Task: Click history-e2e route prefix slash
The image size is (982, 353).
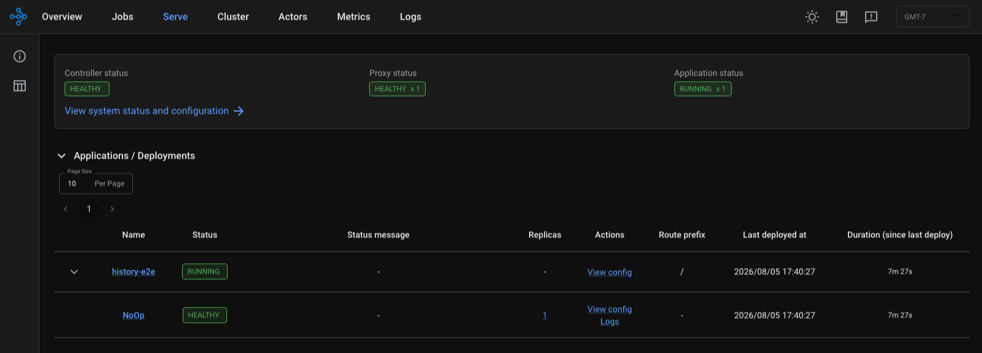Action: [x=682, y=272]
